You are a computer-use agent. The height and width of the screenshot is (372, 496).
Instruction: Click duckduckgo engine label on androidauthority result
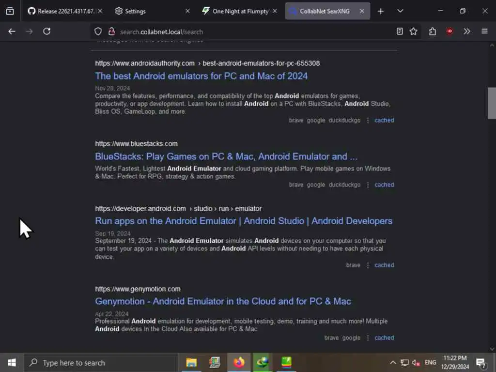pos(344,120)
